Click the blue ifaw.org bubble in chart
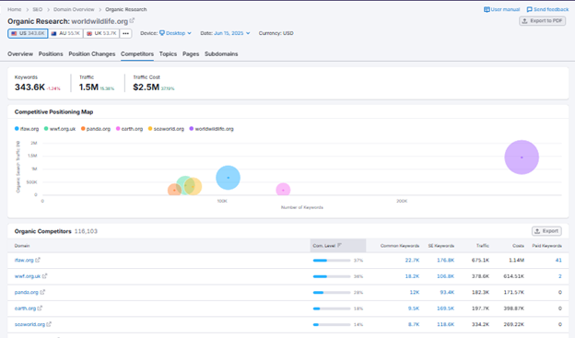Image resolution: width=575 pixels, height=338 pixels. point(229,178)
